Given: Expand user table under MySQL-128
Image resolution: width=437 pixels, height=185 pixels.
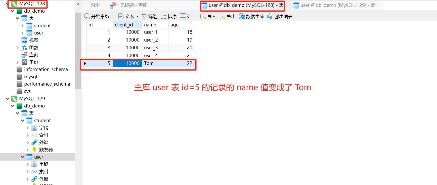Looking at the screenshot, I should [x=23, y=33].
